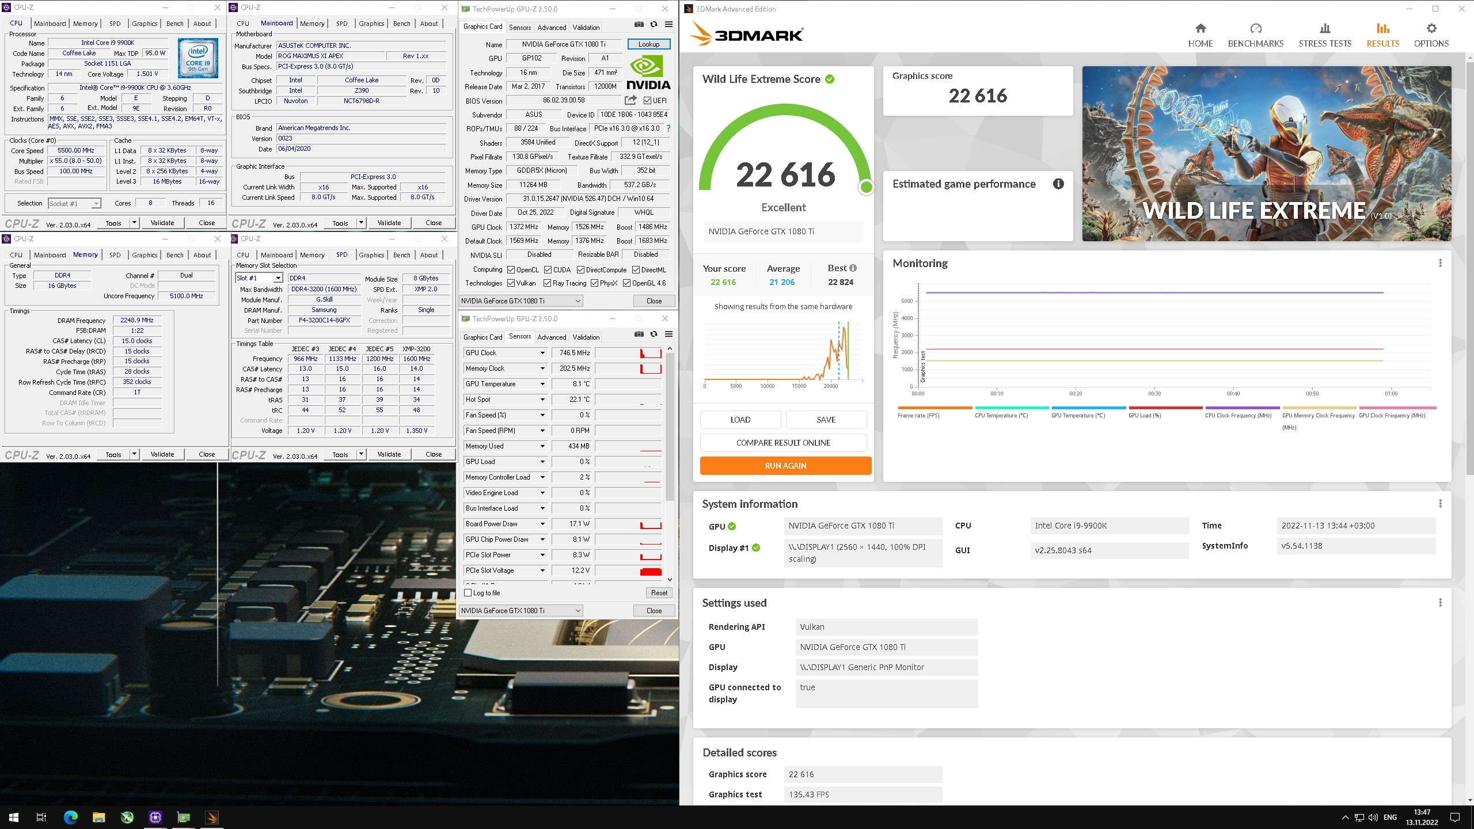This screenshot has width=1474, height=829.
Task: Switch to Bench tab in CPU-Z CPU window
Action: click(175, 24)
